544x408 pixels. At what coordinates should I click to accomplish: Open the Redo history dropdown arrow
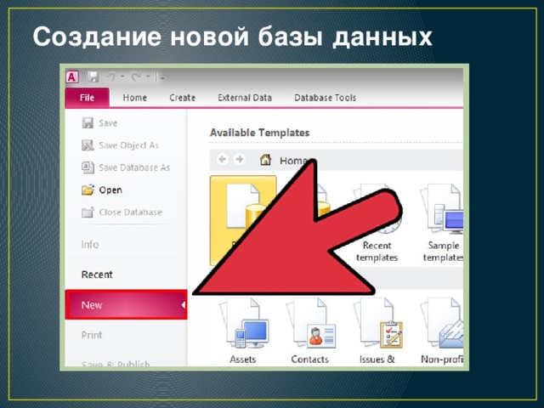pos(148,76)
